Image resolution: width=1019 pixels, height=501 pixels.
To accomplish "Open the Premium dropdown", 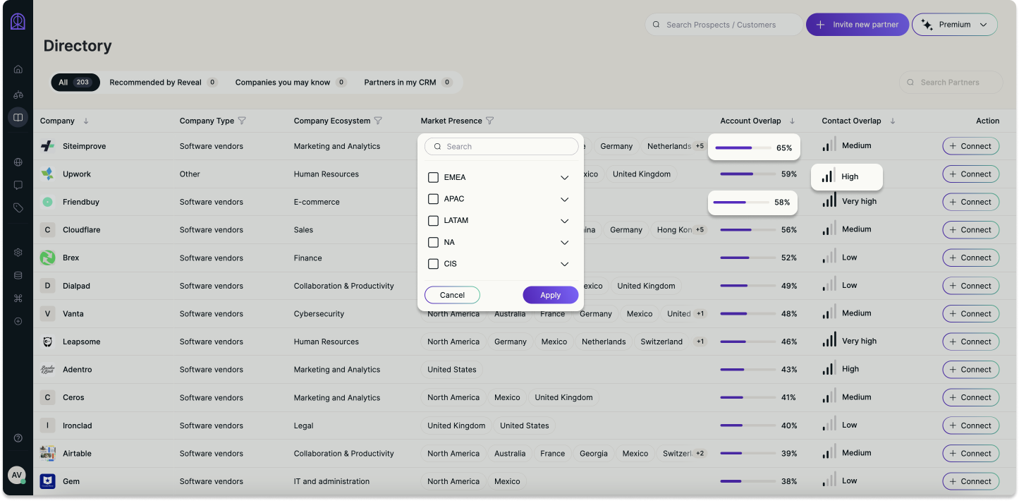I will [955, 25].
